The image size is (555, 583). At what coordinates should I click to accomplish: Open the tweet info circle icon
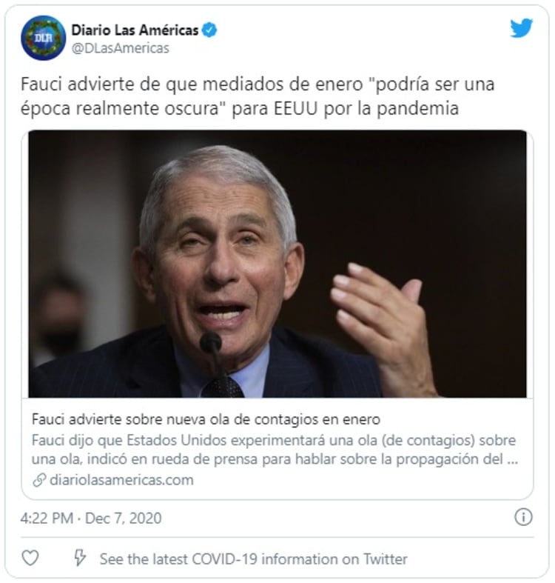pos(523,517)
